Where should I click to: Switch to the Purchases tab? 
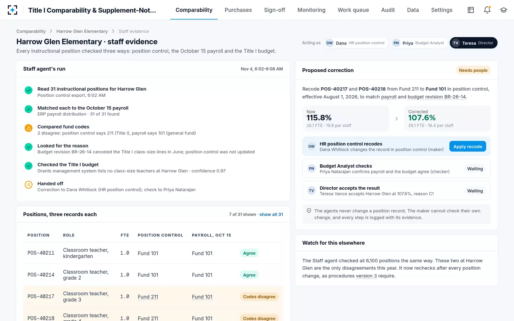tap(238, 10)
